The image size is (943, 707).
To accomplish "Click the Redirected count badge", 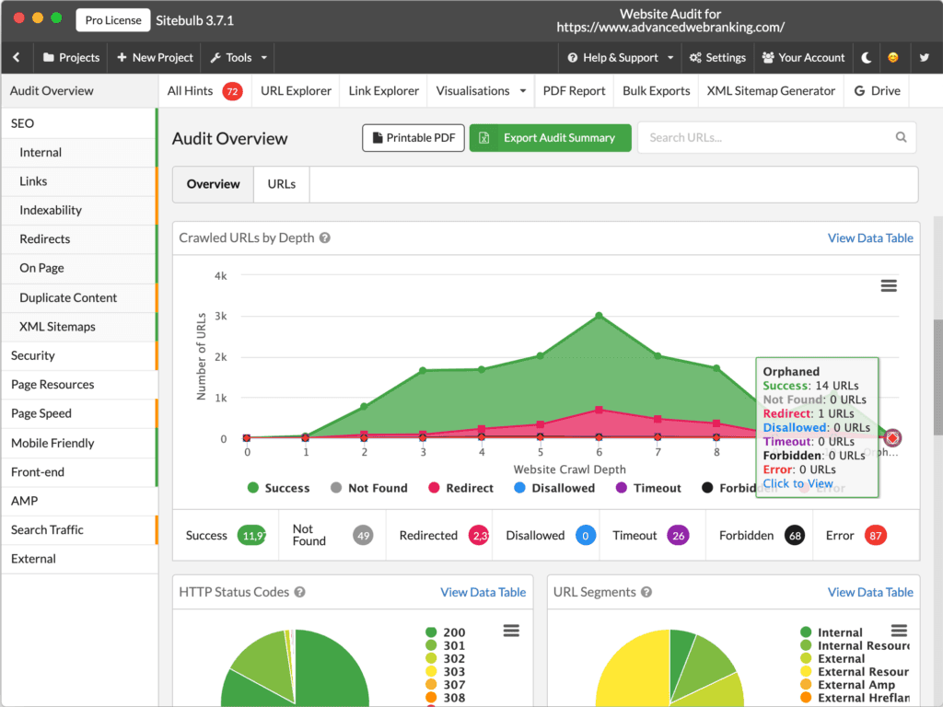I will (479, 536).
